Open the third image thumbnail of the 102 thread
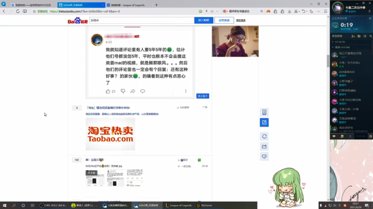 [x=135, y=178]
